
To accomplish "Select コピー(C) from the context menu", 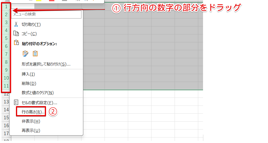I will click(x=29, y=34).
